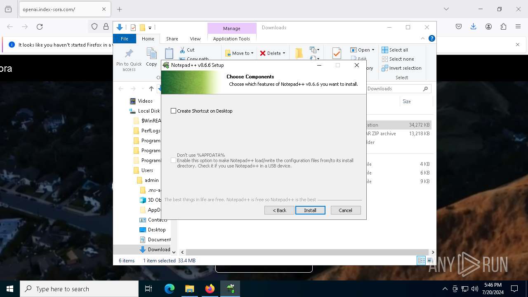Collapse the Explorer ribbon chevron
528x297 pixels.
click(423, 39)
